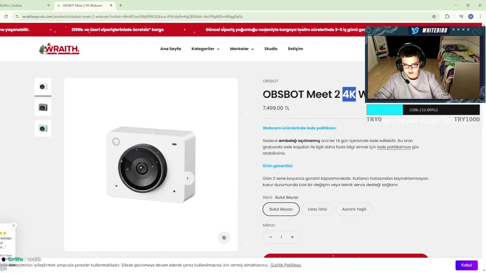Select the Bulut Beyazı color option

click(281, 209)
